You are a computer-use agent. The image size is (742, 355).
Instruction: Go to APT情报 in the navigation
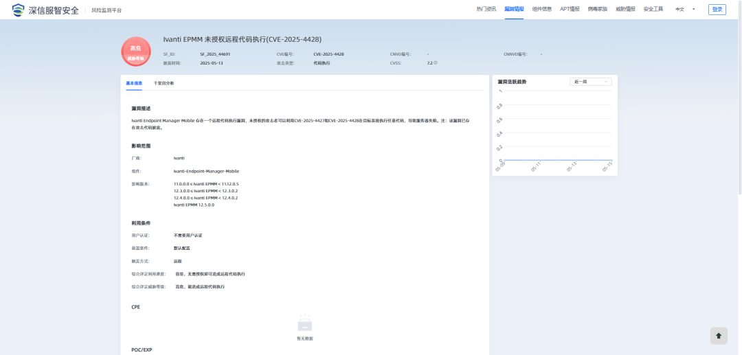coord(570,9)
